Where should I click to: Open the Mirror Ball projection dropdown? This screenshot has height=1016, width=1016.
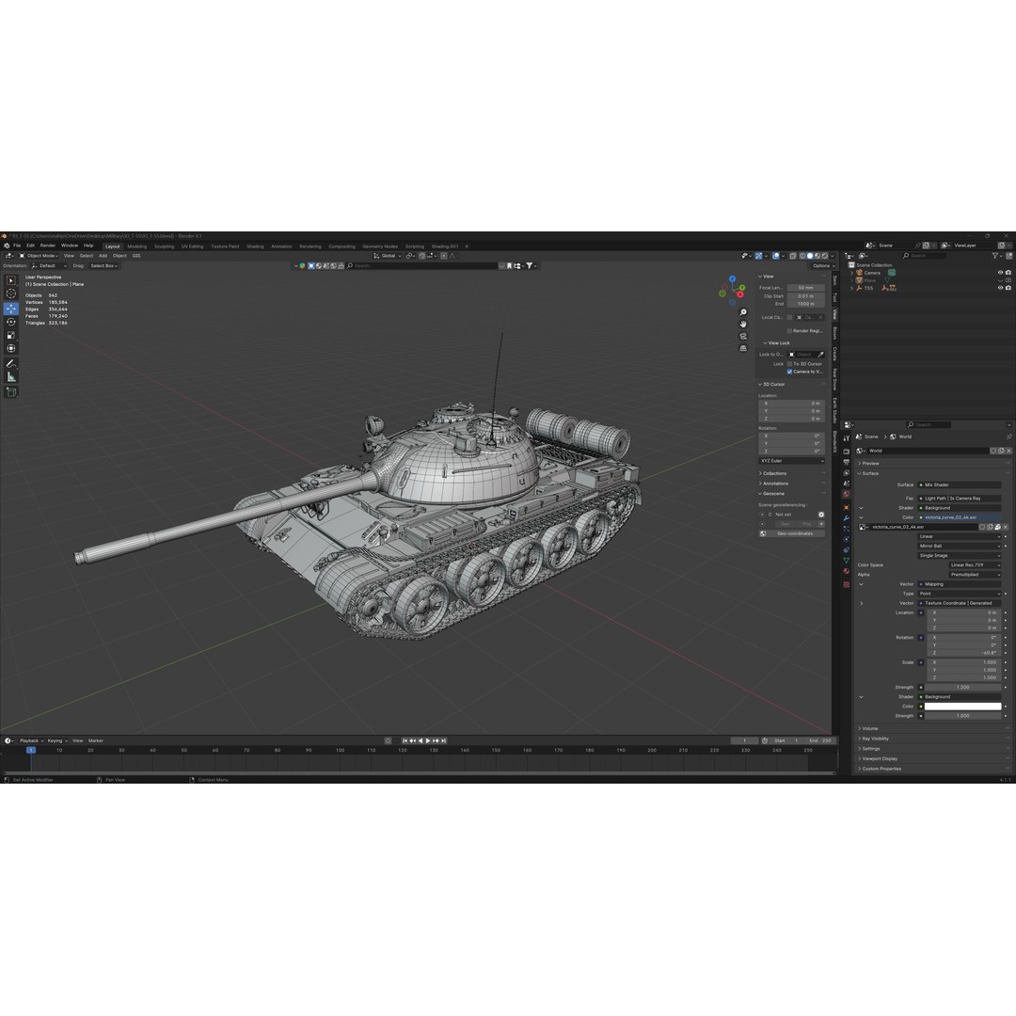point(959,546)
